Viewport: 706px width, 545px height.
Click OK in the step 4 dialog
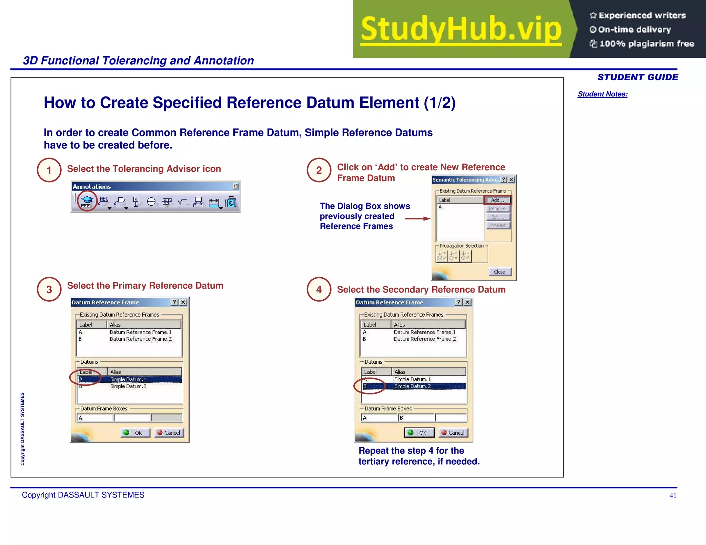[419, 433]
